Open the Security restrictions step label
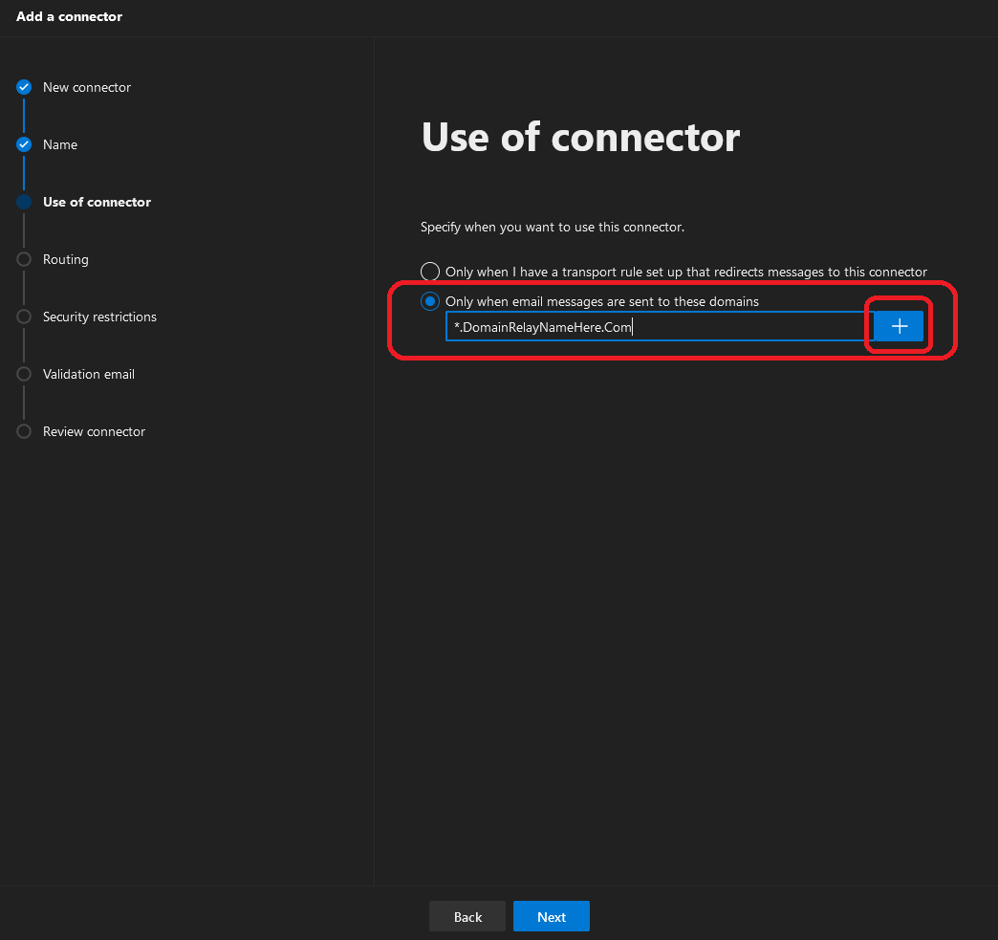 pyautogui.click(x=99, y=317)
